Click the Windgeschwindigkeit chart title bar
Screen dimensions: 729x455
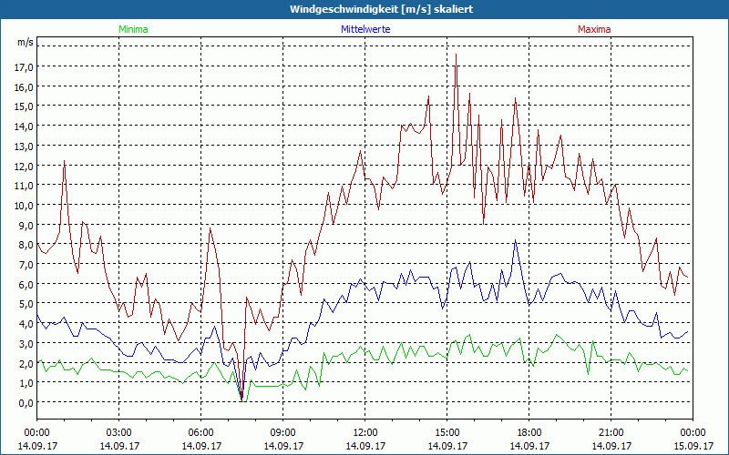pos(364,9)
